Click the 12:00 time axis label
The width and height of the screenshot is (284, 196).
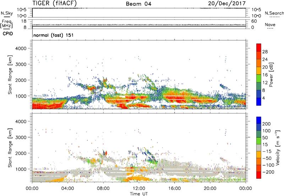(139, 189)
